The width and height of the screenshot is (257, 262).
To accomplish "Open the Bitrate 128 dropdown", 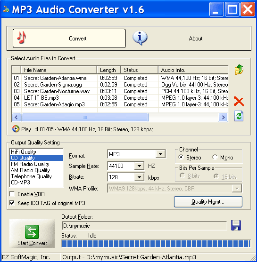I will [139, 177].
